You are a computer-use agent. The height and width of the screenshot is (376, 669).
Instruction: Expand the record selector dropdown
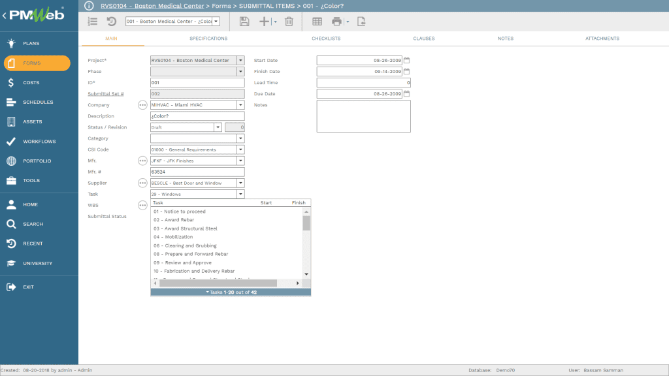tap(216, 22)
